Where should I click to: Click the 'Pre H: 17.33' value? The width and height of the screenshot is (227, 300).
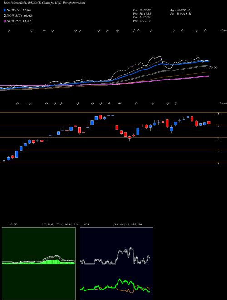(x=142, y=14)
